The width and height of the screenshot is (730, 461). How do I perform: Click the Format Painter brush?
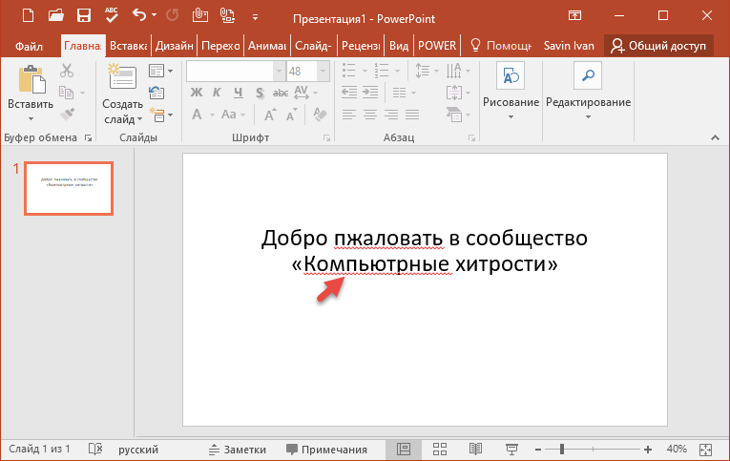click(67, 114)
